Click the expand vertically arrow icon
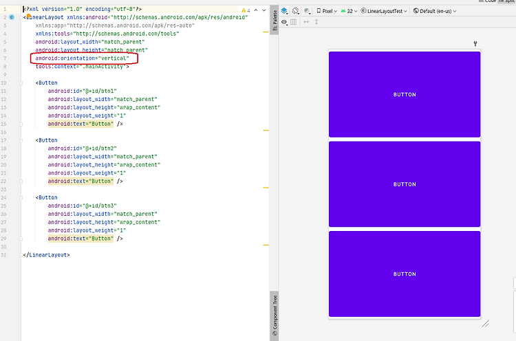Image resolution: width=516 pixels, height=341 pixels. click(x=316, y=22)
